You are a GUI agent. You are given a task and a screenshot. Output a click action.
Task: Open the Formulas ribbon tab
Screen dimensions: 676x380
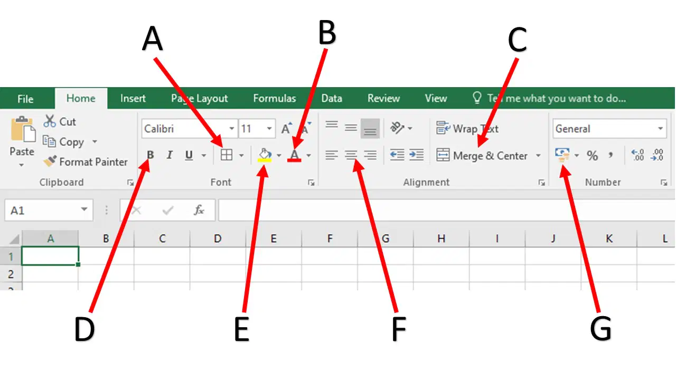pyautogui.click(x=275, y=99)
